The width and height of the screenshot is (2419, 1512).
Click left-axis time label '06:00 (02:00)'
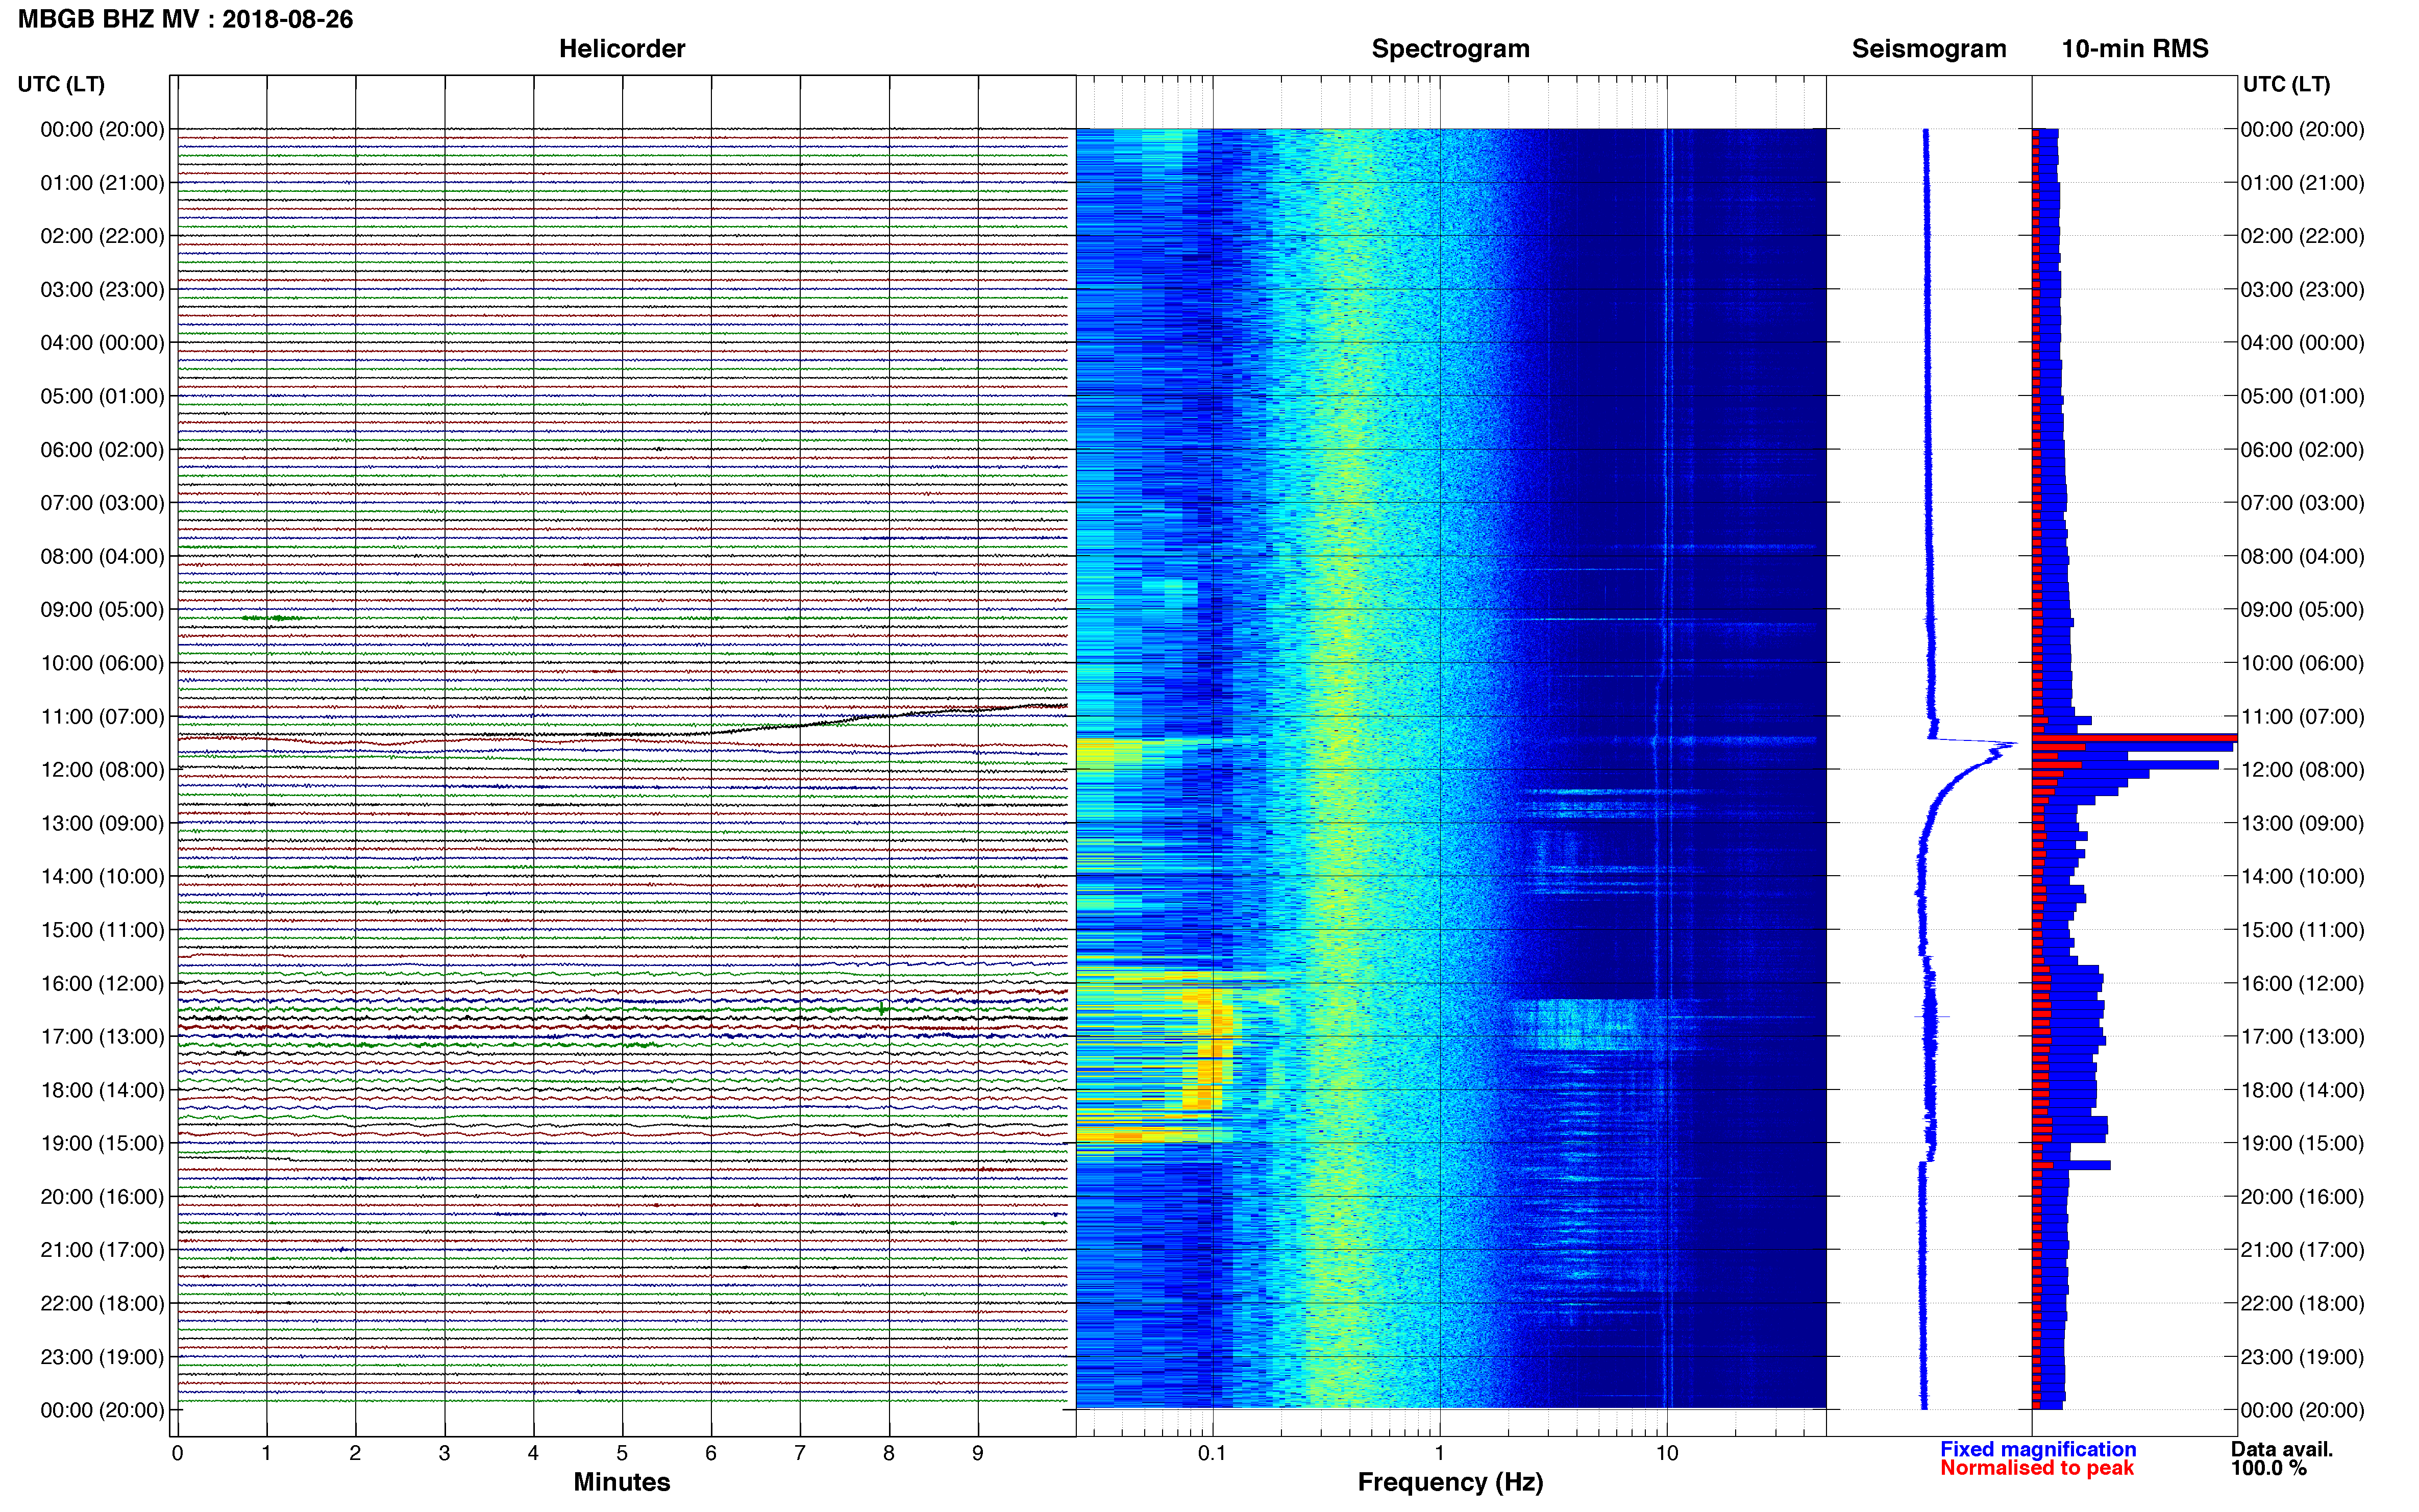click(102, 450)
